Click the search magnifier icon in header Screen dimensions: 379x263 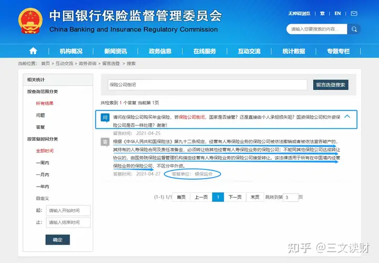(354, 30)
